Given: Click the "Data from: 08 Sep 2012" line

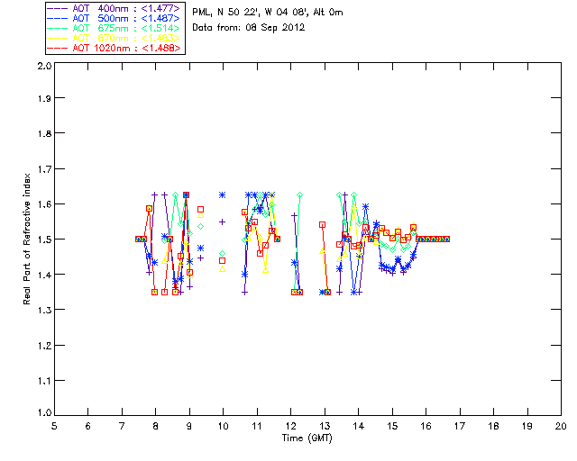Looking at the screenshot, I should (x=249, y=28).
